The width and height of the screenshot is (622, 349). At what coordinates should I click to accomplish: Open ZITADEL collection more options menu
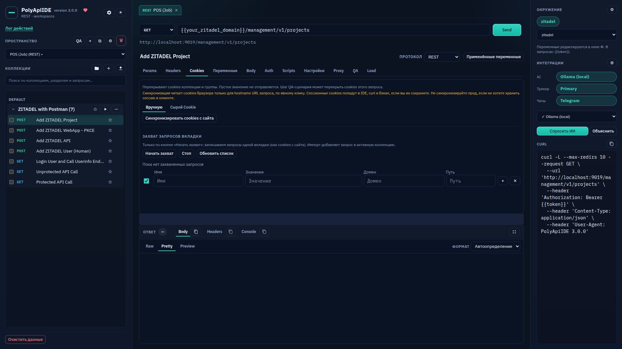pos(116,109)
